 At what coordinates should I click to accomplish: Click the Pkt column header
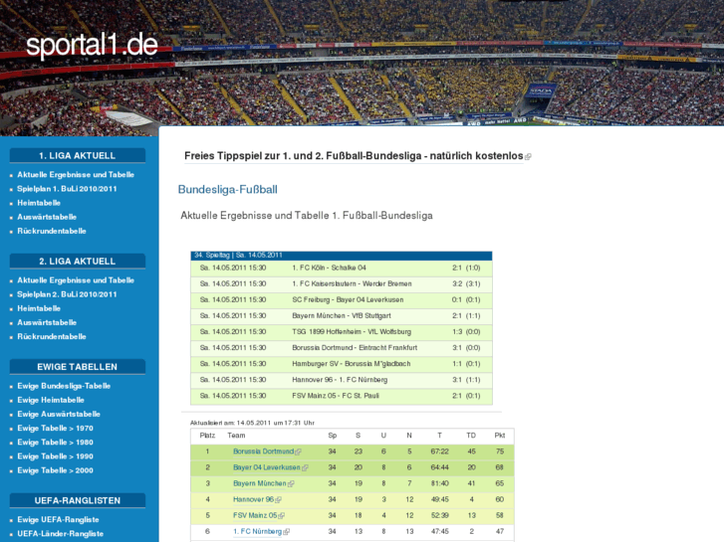pos(500,436)
